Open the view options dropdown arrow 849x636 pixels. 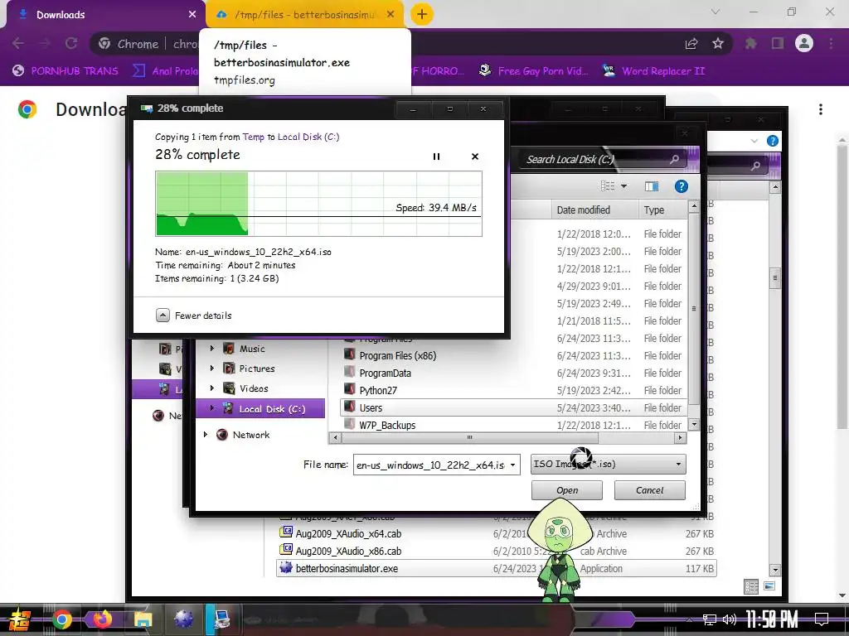coord(623,186)
